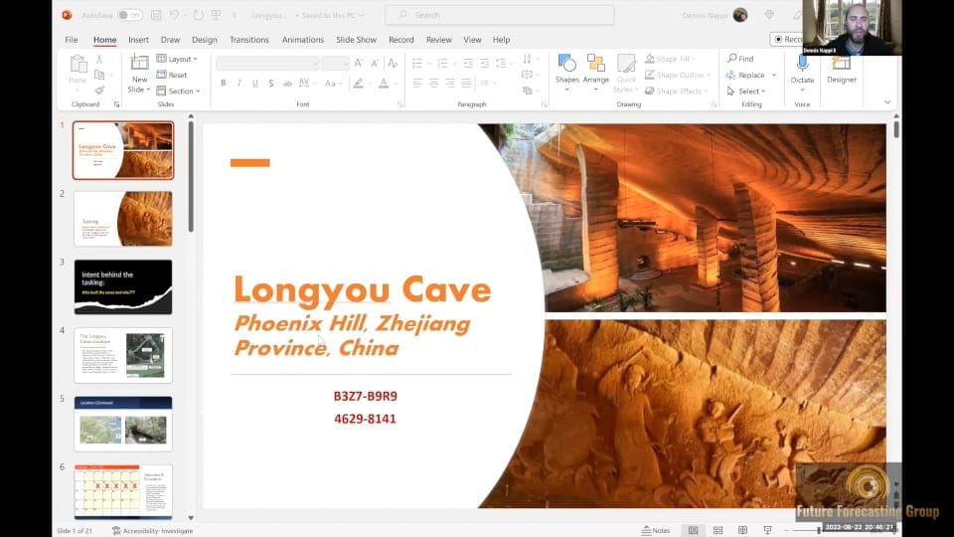Open the Review tab
The width and height of the screenshot is (954, 537).
(x=438, y=40)
